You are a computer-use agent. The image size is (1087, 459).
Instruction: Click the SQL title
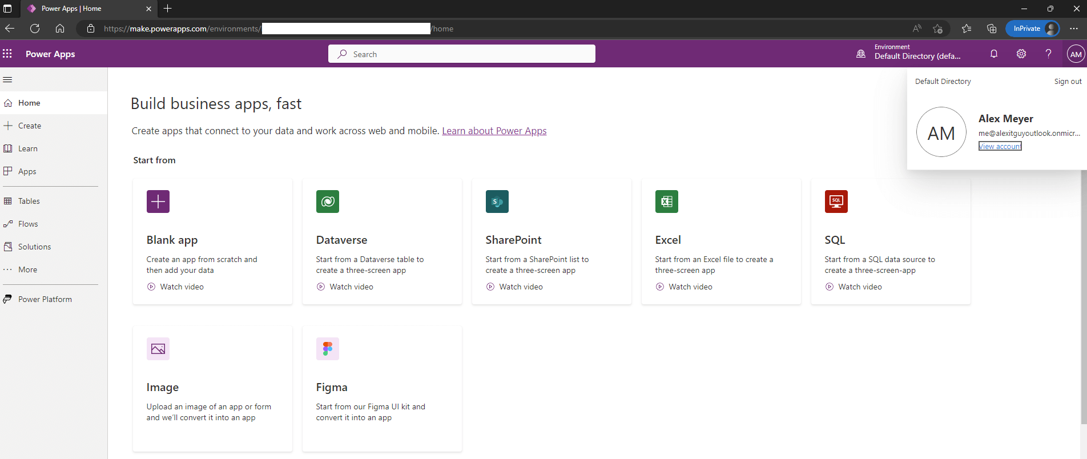click(x=835, y=240)
